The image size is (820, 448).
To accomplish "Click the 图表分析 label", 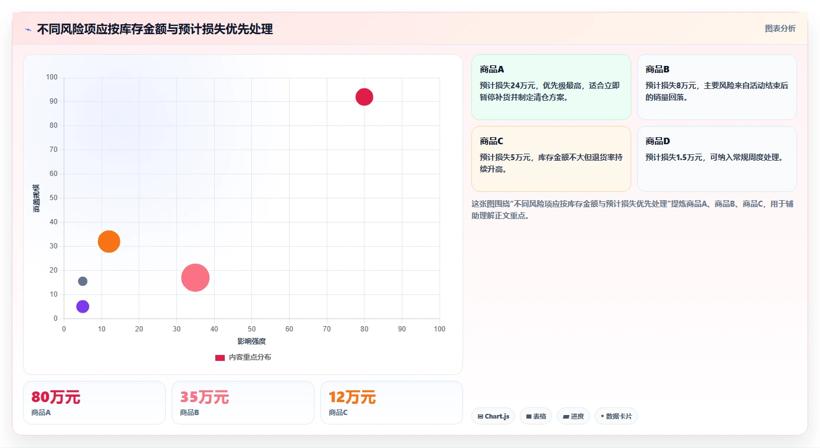I will [780, 28].
